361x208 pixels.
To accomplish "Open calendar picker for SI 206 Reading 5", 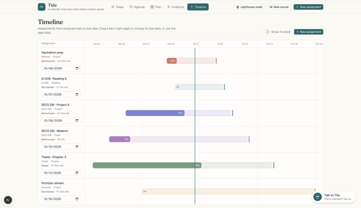I will click(x=77, y=94).
